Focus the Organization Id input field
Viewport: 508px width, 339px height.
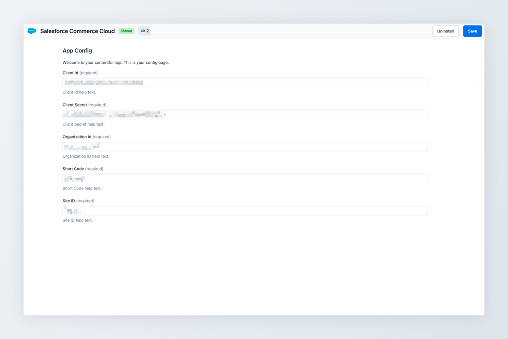245,147
